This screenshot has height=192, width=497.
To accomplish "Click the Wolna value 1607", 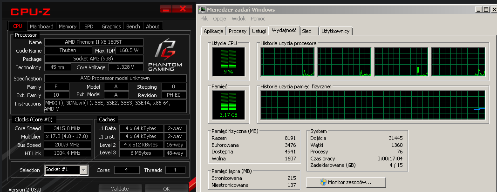I will (x=290, y=158).
